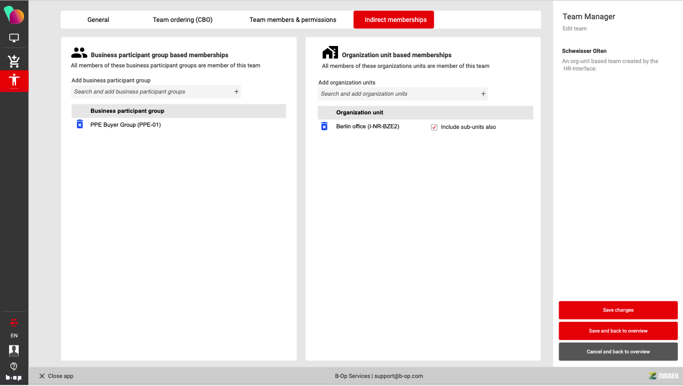Uncheck Include sub-units also checkbox

coord(434,127)
